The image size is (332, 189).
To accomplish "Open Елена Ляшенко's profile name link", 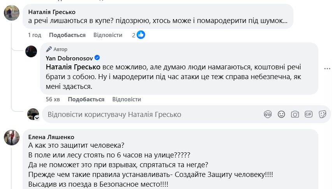I will click(51, 137).
